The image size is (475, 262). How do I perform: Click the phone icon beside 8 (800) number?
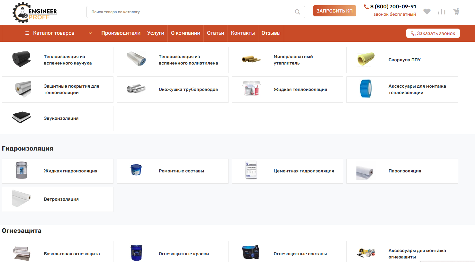tap(366, 6)
